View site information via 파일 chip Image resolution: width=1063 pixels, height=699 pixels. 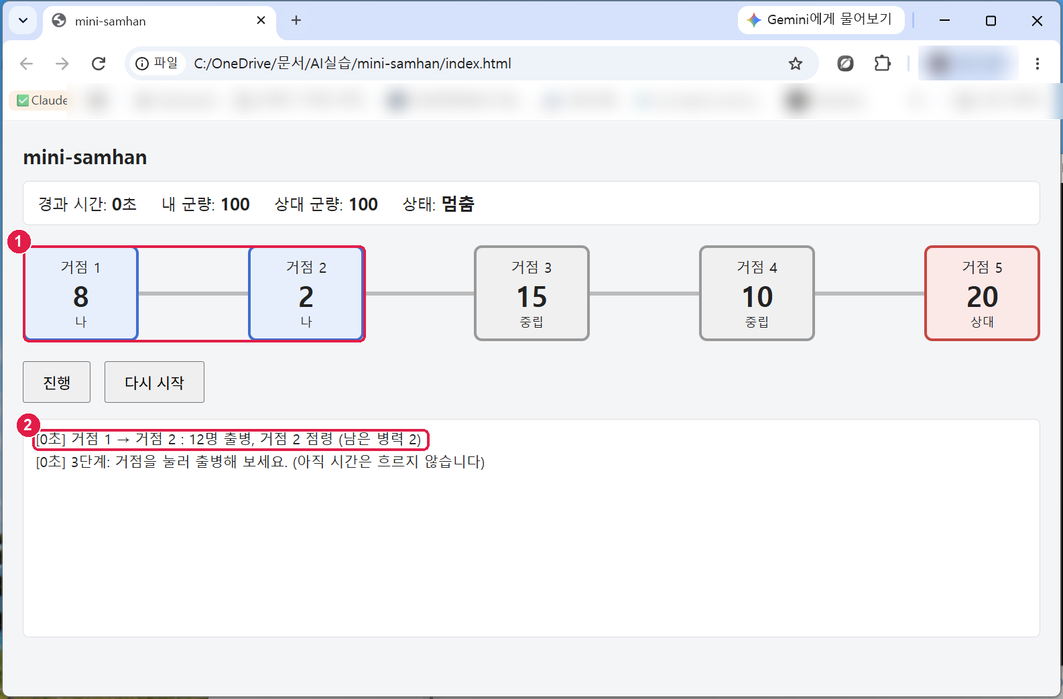[157, 63]
